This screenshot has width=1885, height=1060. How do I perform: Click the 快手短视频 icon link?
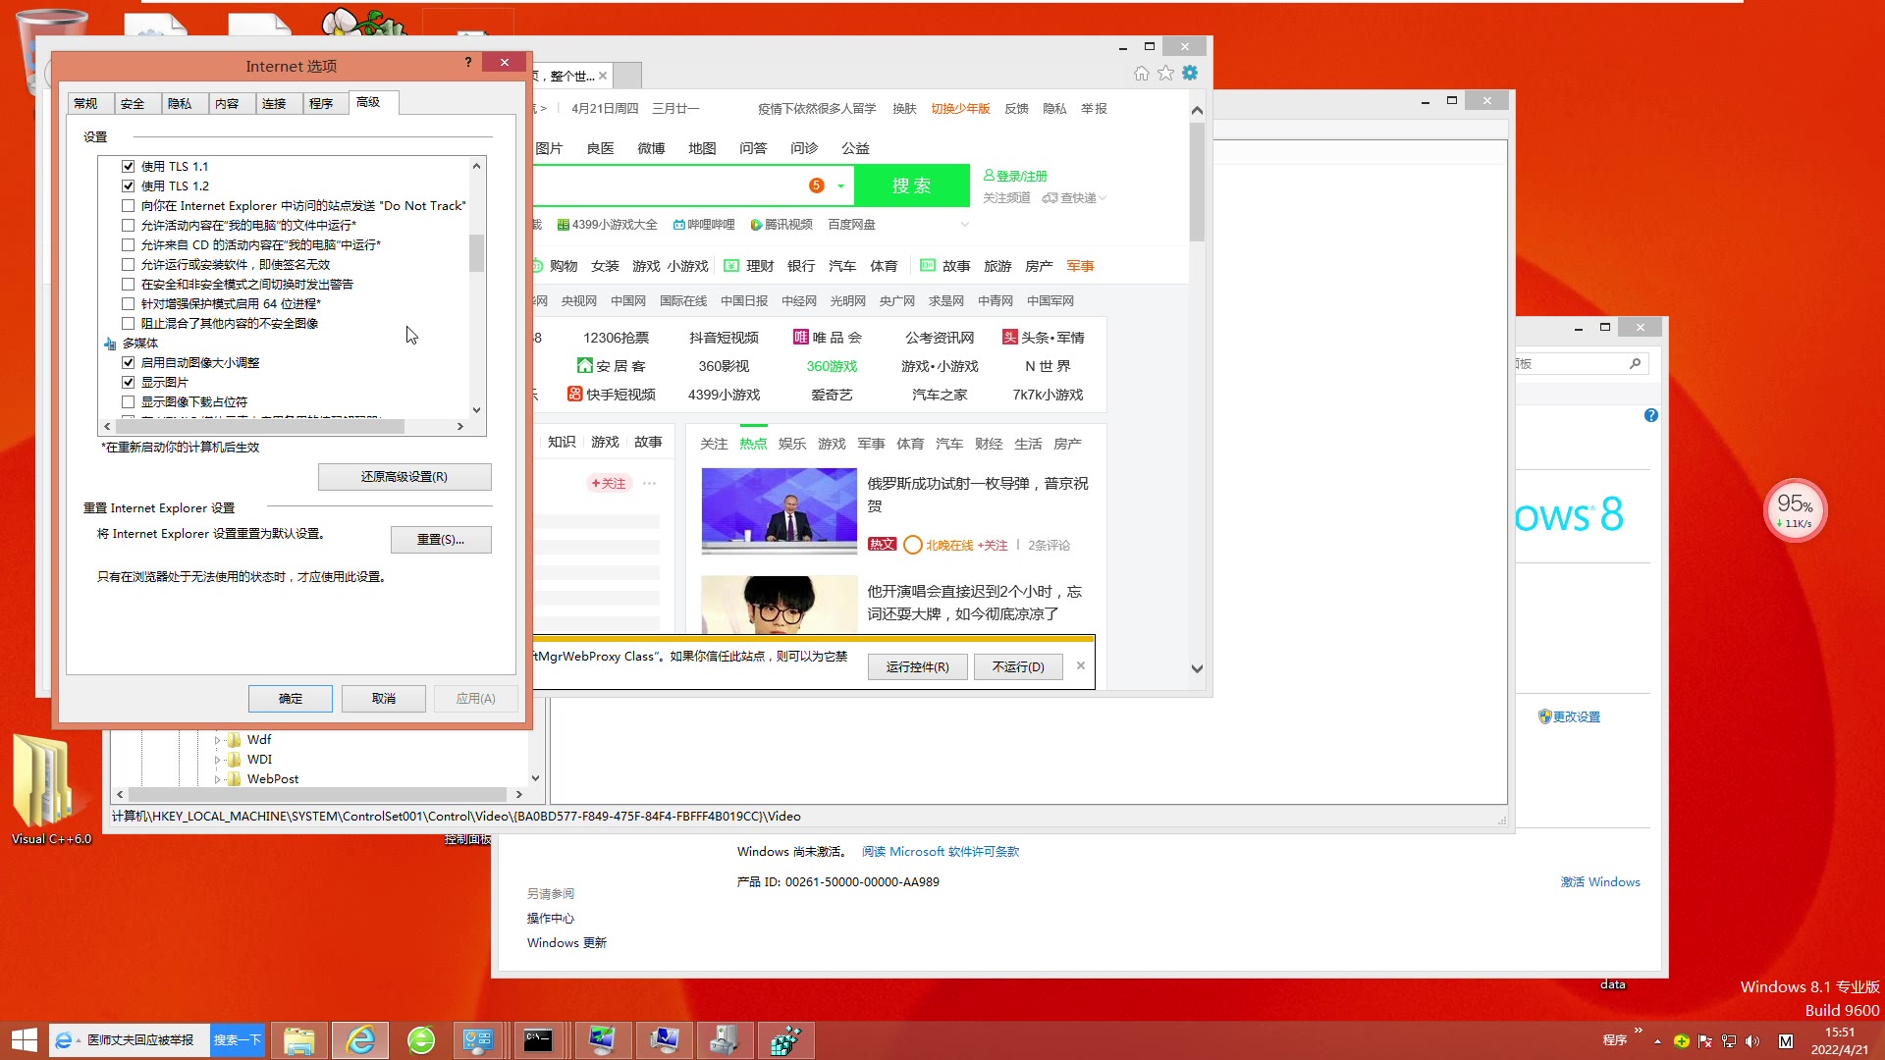[612, 395]
